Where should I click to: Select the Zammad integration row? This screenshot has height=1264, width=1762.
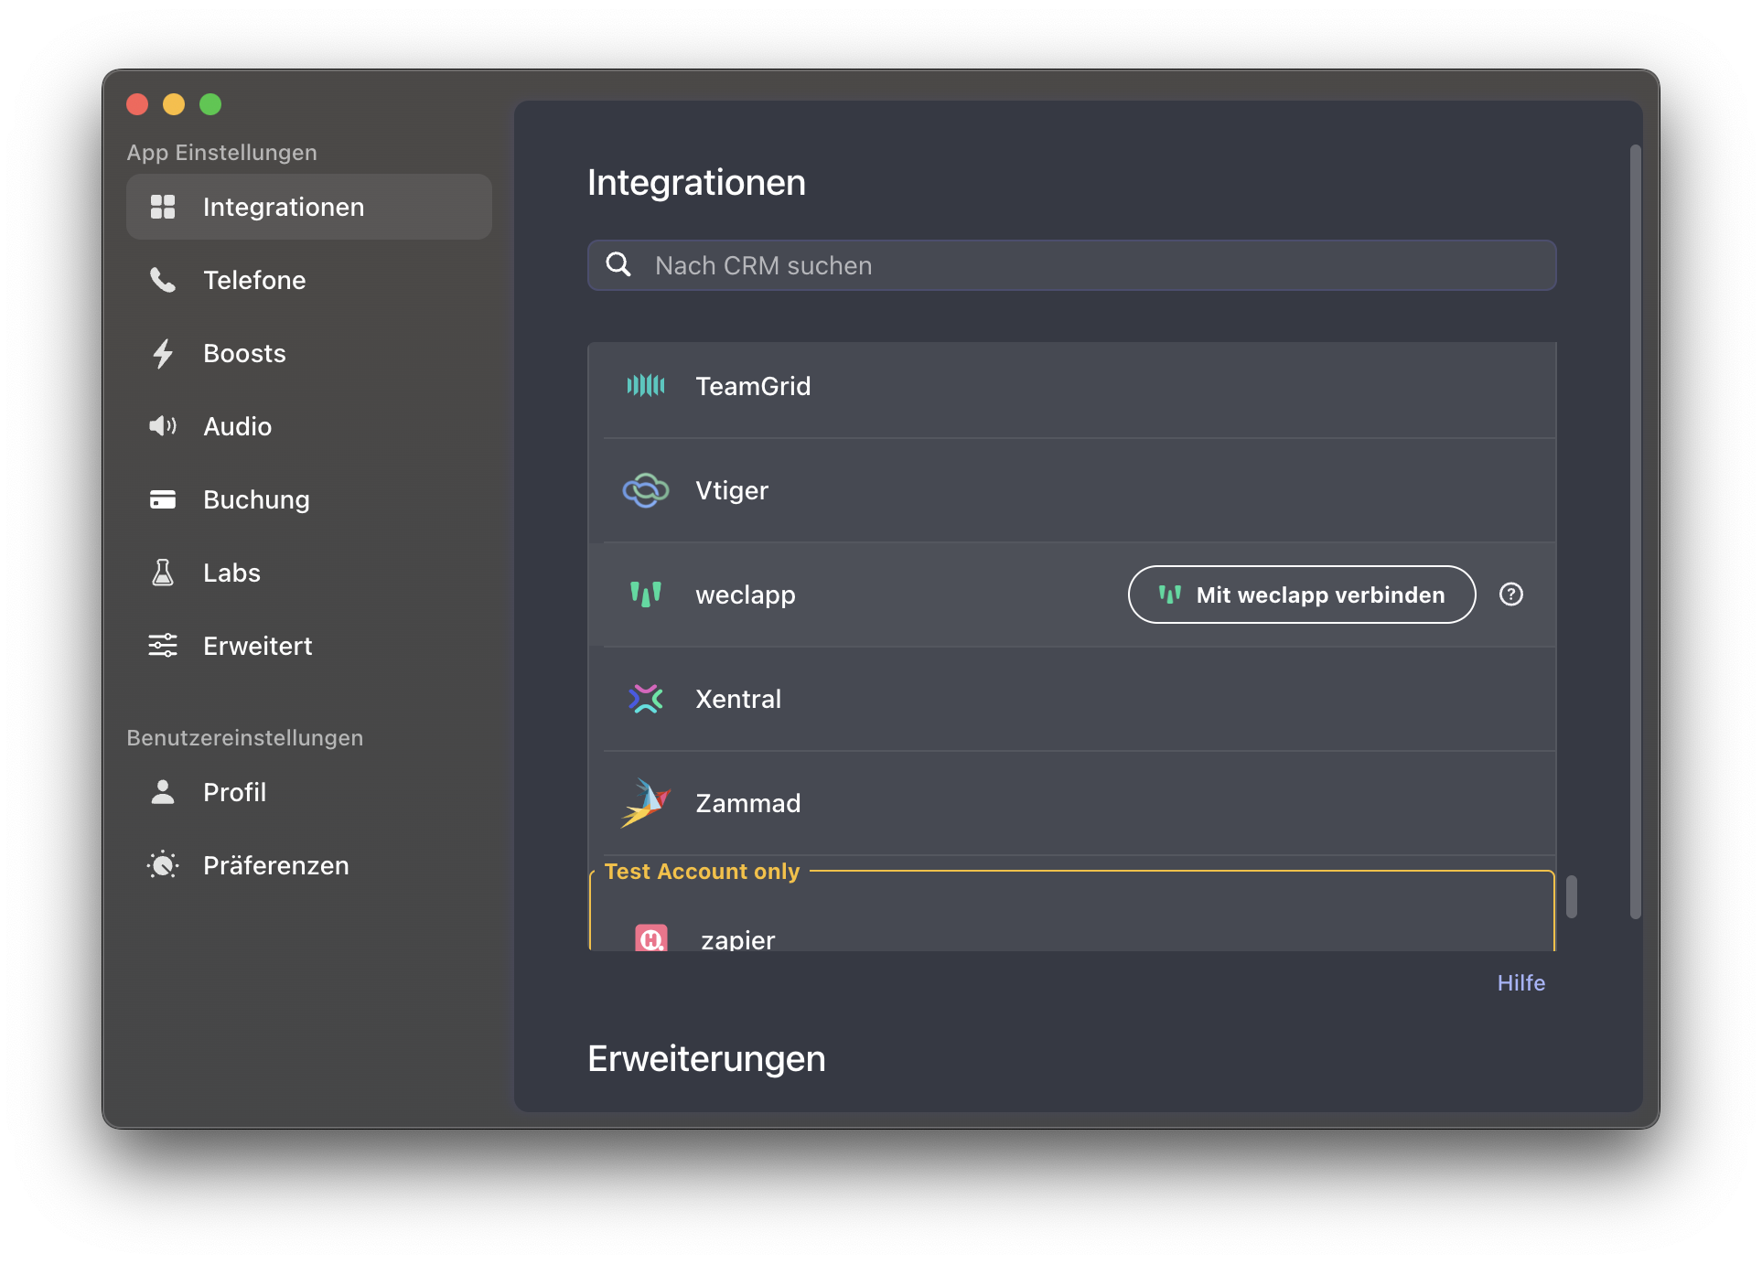1072,803
